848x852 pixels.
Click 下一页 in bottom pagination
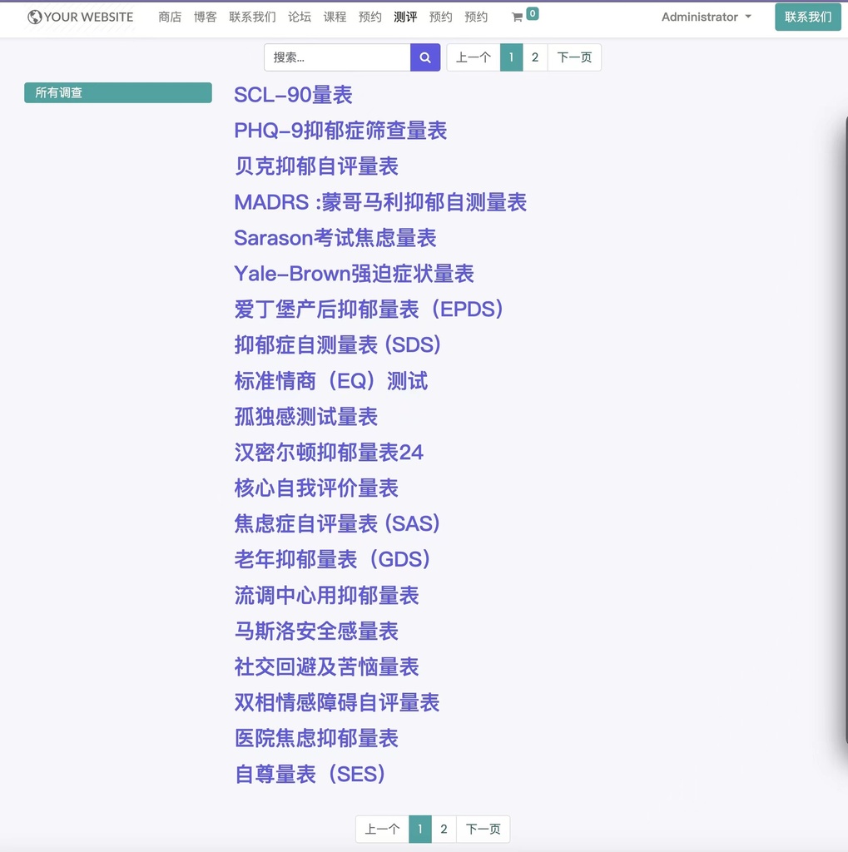click(x=483, y=829)
